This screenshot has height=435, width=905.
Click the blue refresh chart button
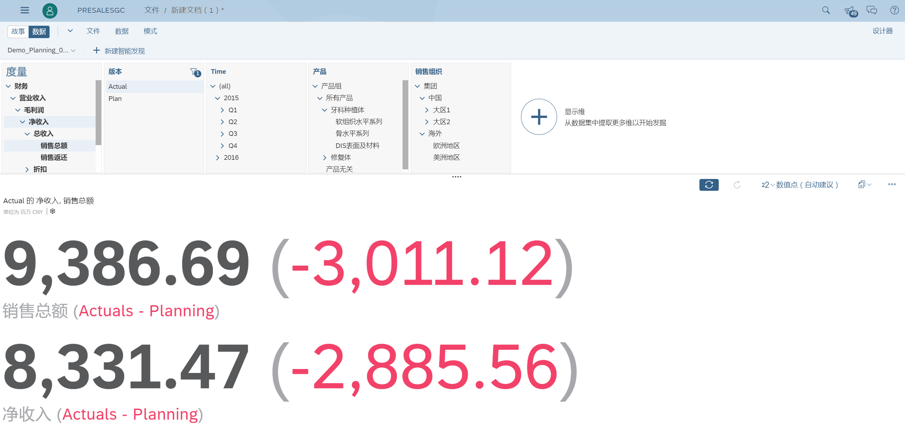tap(709, 185)
